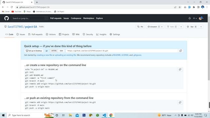This screenshot has height=118, width=210.
Task: Open the notifications bell
Action: pyautogui.click(x=190, y=18)
